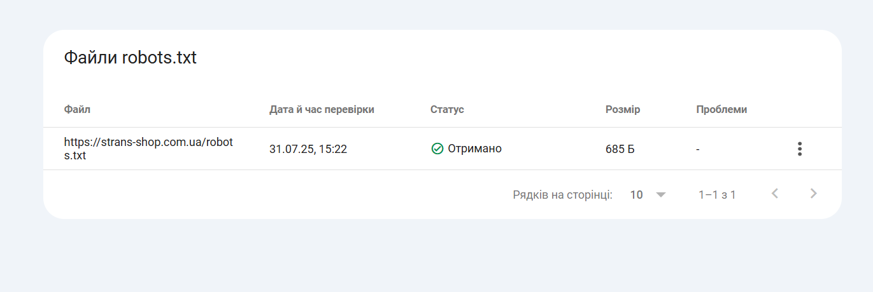Click the Рядків на сторінці label
The width and height of the screenshot is (873, 292).
tap(562, 195)
